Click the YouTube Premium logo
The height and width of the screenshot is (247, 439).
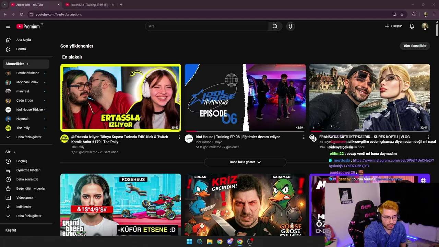click(28, 26)
